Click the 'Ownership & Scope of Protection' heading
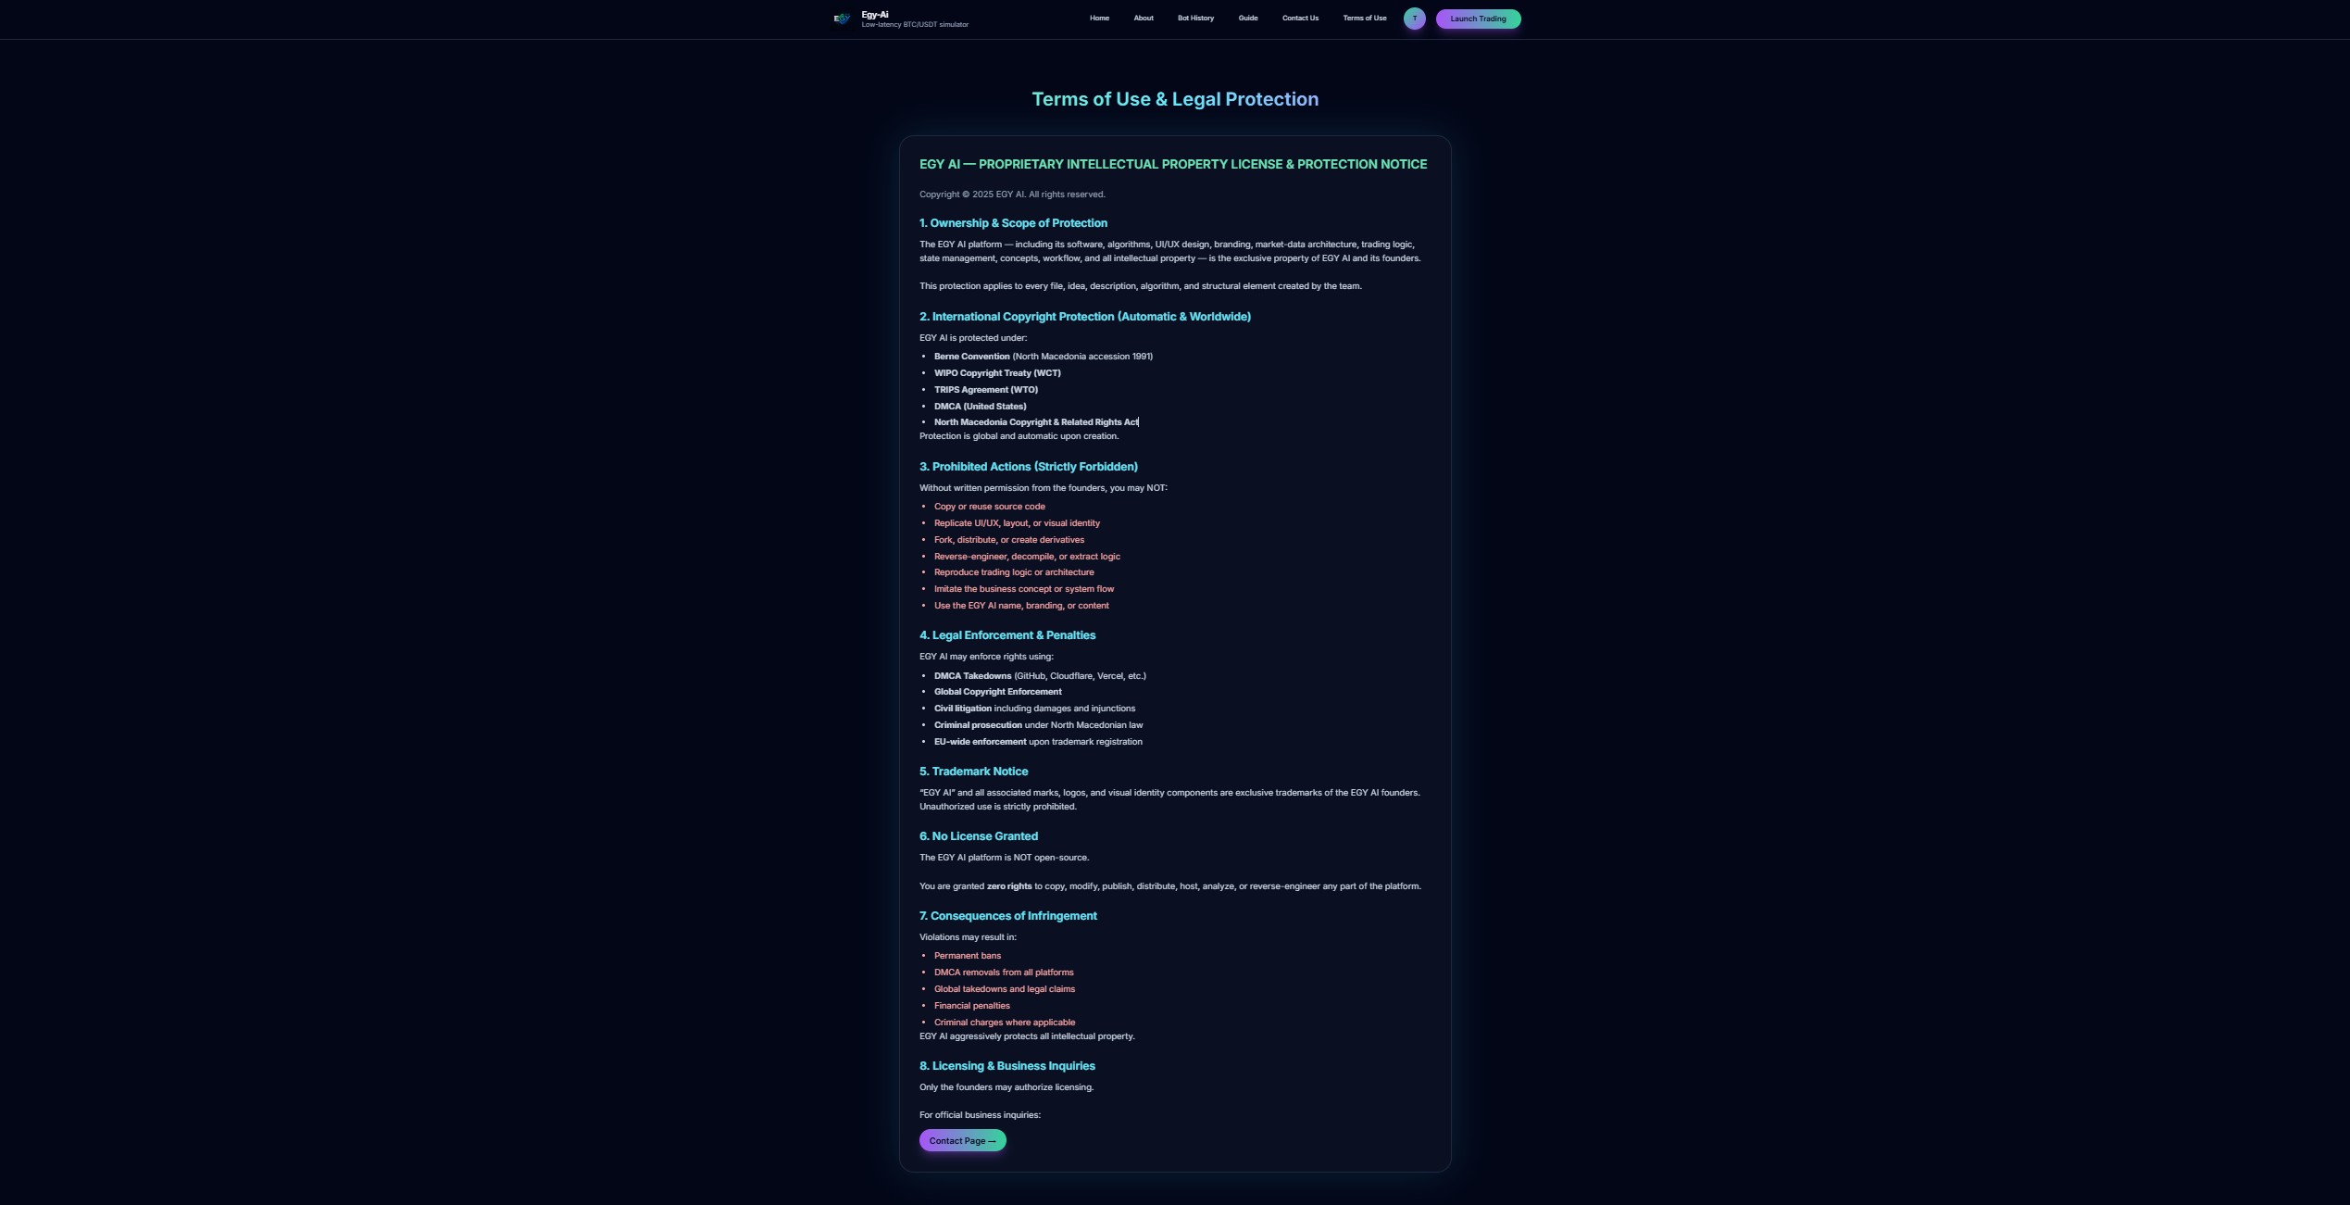The height and width of the screenshot is (1205, 2350). pyautogui.click(x=1013, y=223)
